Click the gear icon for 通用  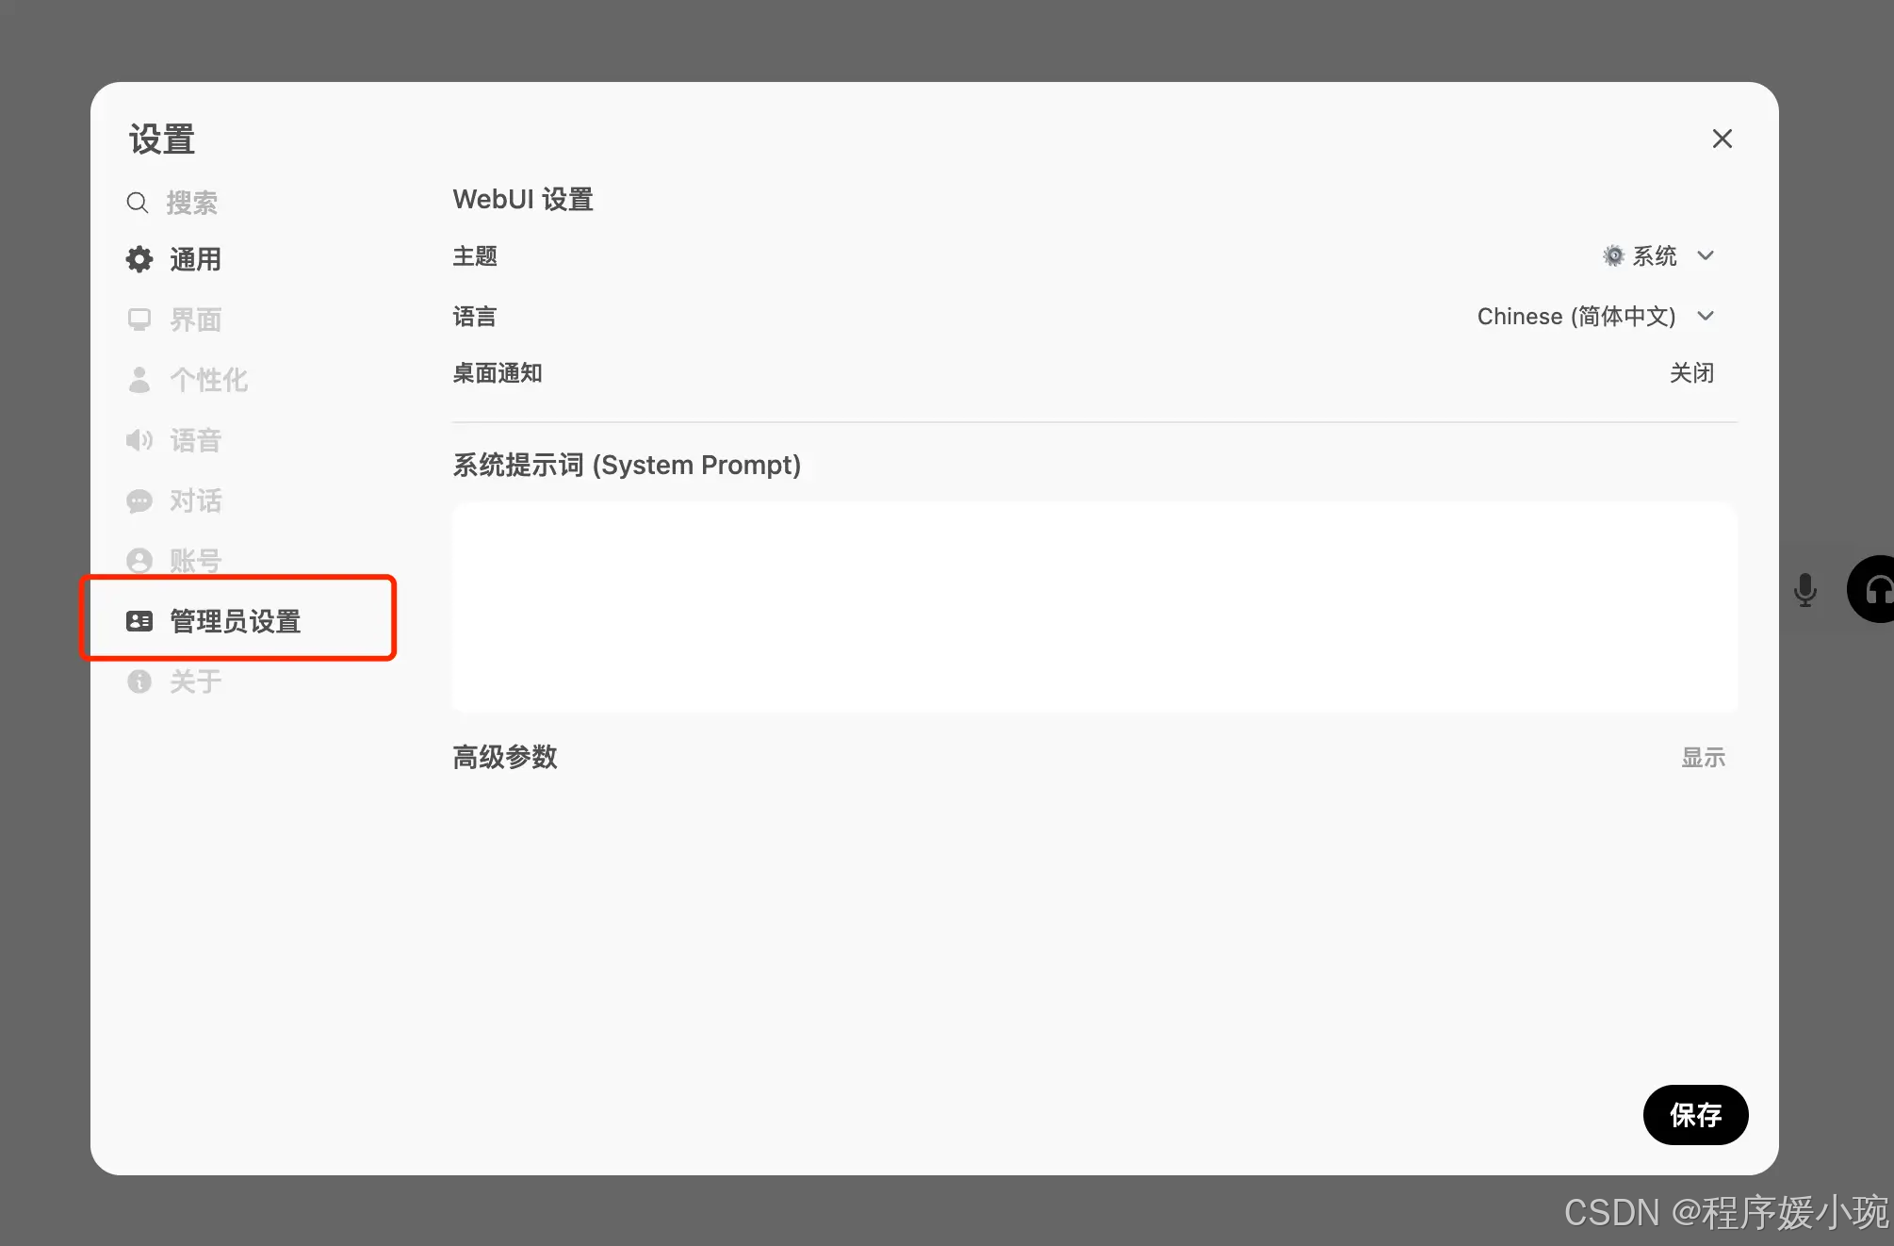(139, 259)
